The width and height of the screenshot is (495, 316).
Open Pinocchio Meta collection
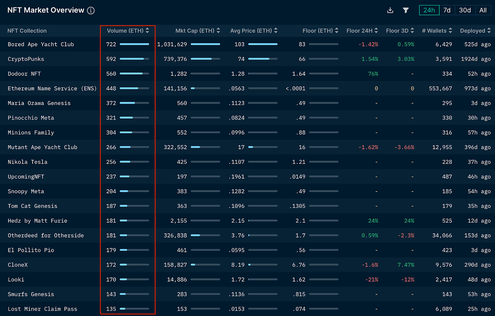pyautogui.click(x=31, y=118)
